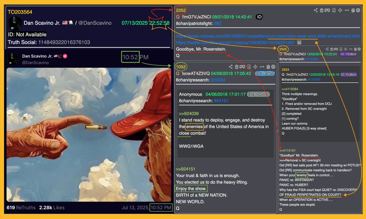366x219 pixels.
Task: Collapse post 1052 with the up-arrow circle
Action: [273, 67]
